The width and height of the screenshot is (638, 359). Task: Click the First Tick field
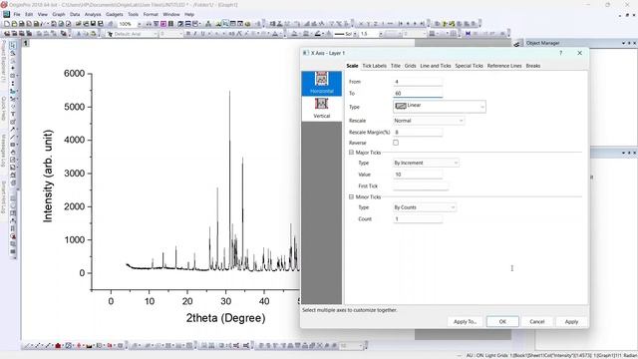421,186
